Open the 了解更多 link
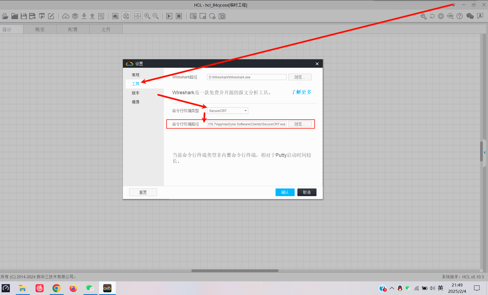The image size is (488, 295). [301, 92]
